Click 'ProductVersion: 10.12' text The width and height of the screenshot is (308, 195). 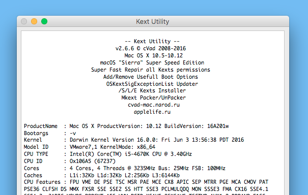point(129,126)
